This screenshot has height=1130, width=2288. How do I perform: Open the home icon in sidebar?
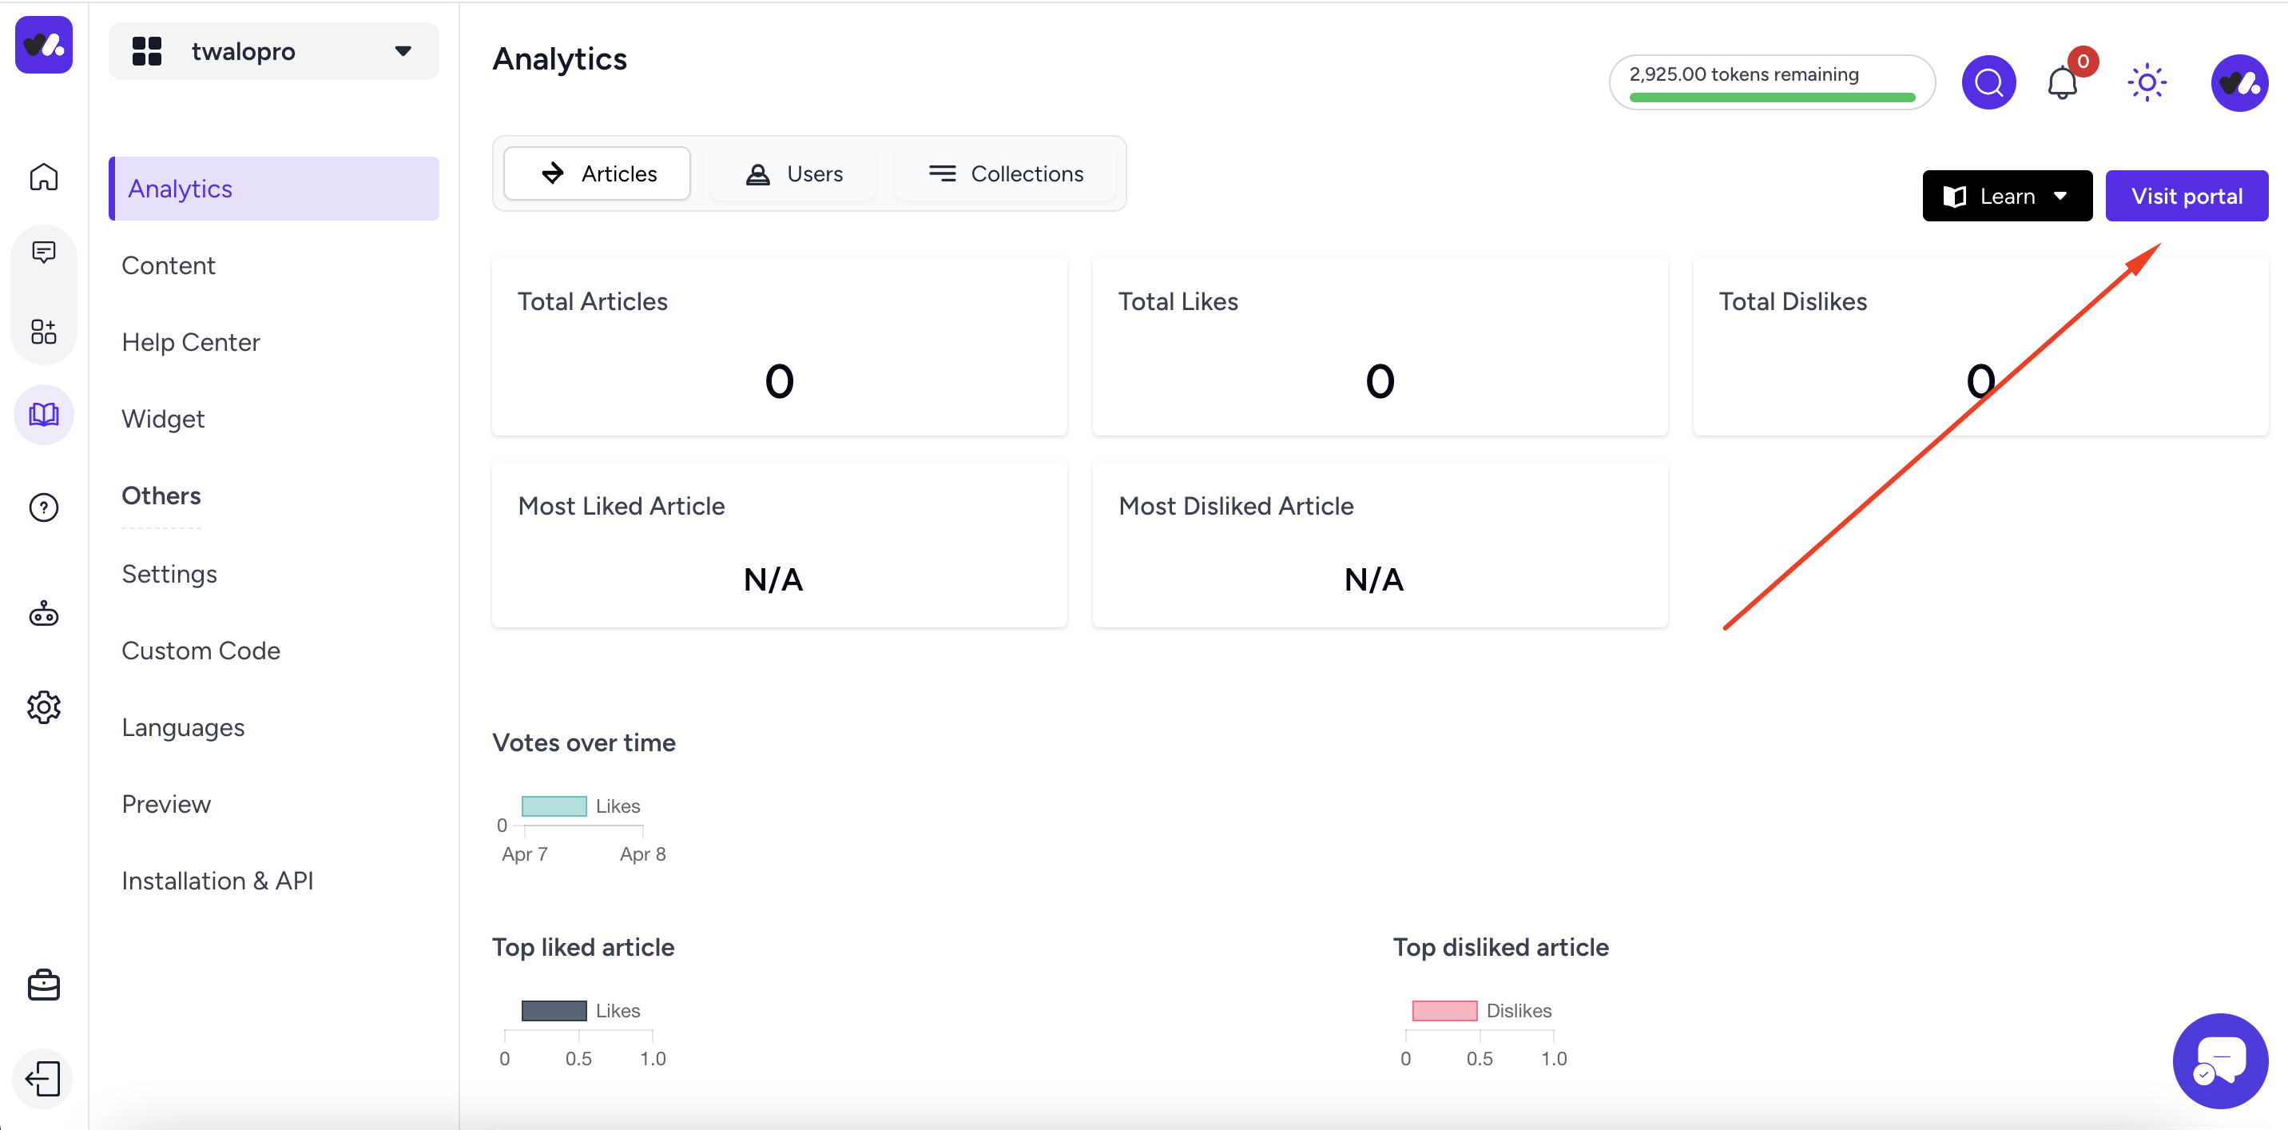coord(43,177)
